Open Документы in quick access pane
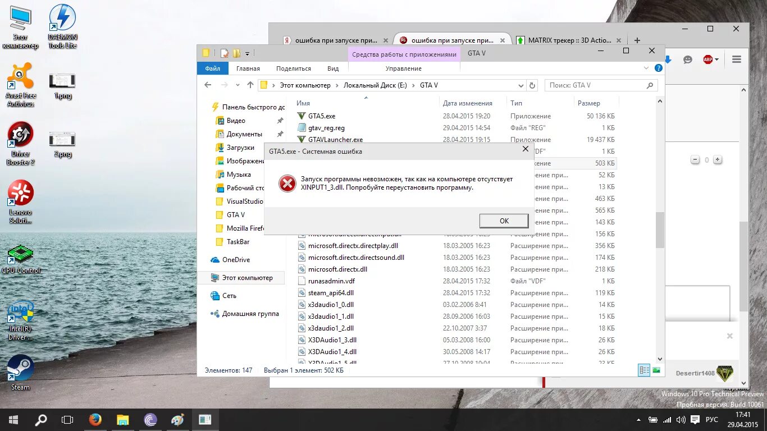767x431 pixels. pyautogui.click(x=244, y=134)
